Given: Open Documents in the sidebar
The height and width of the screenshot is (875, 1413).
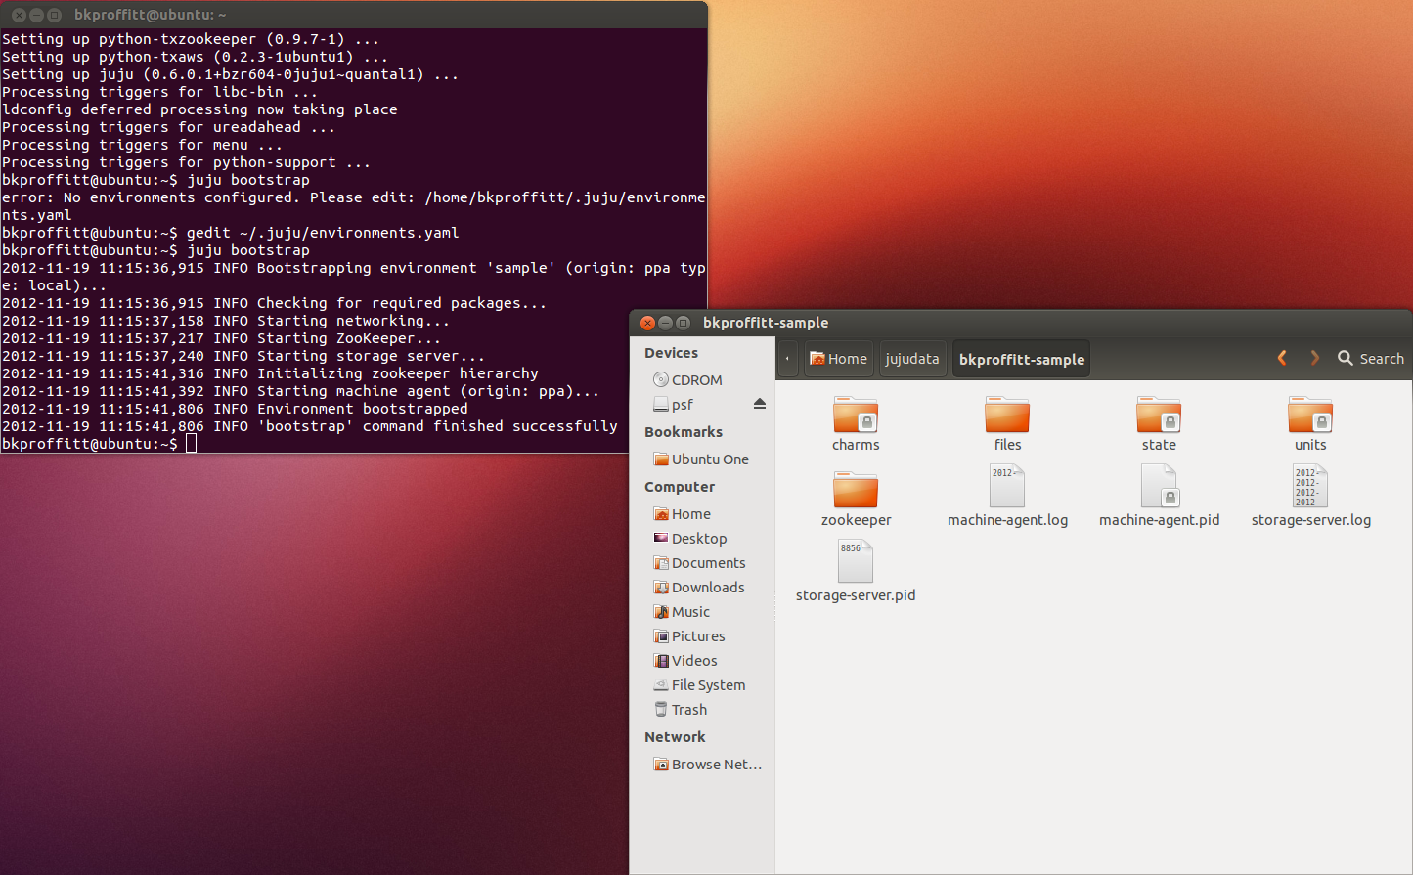Looking at the screenshot, I should point(699,563).
